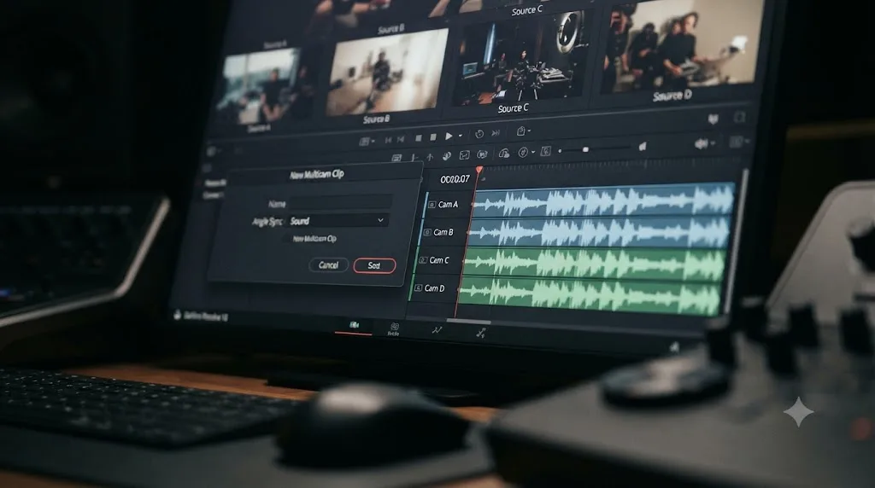Viewport: 875px width, 488px height.
Task: Jump to the start with the first-frame icon
Action: [389, 140]
